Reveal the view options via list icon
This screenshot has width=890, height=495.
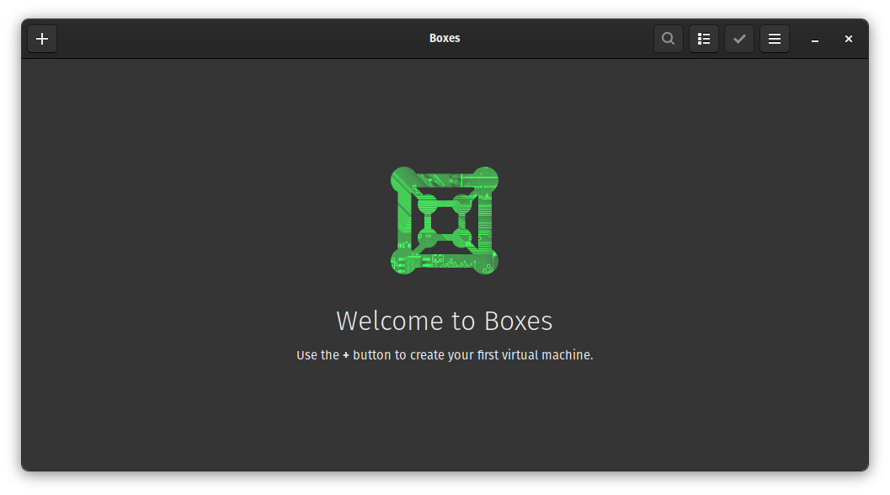coord(703,38)
